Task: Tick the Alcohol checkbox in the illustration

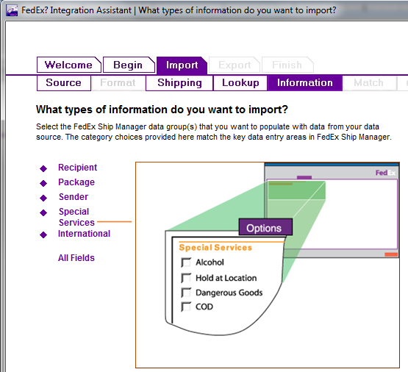Action: [x=186, y=262]
